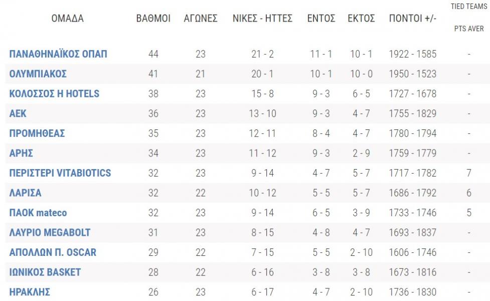Screen dimensions: 490x301
Task: Open ΑΠΟΛΛΩΝ Π. OSCAR team link
Action: click(53, 252)
